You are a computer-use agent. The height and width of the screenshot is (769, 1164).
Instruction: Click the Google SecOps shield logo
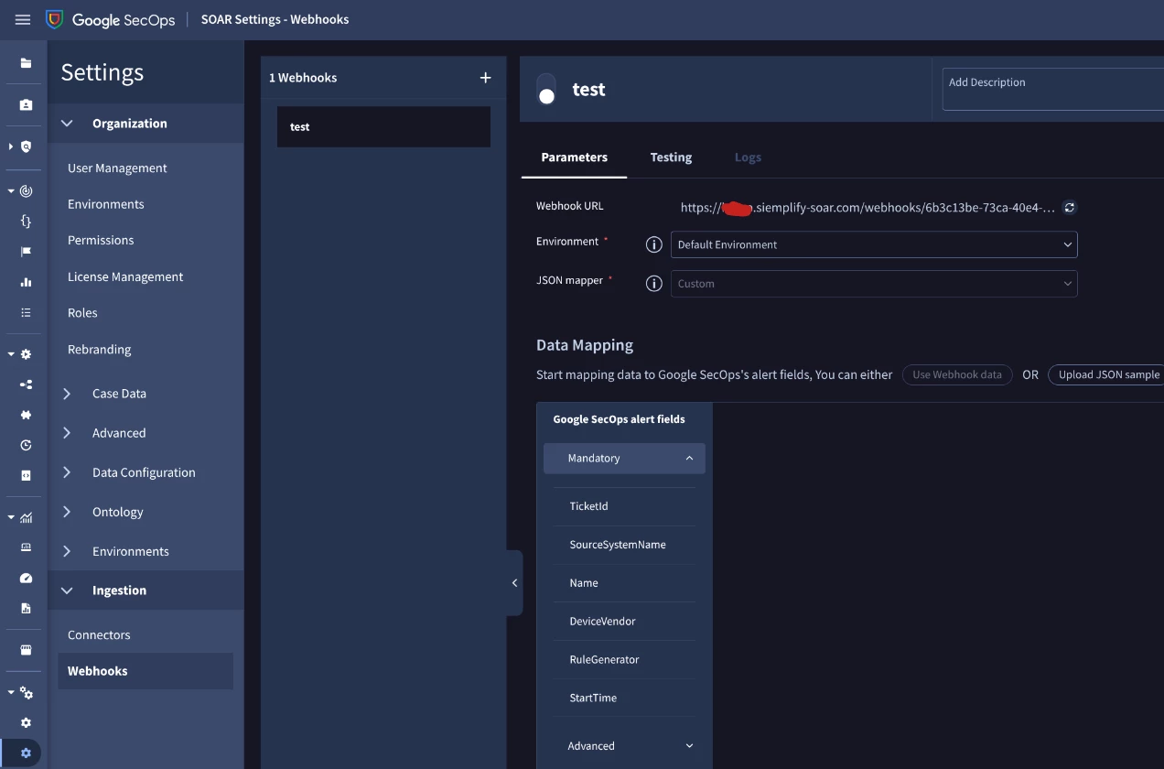pos(55,19)
